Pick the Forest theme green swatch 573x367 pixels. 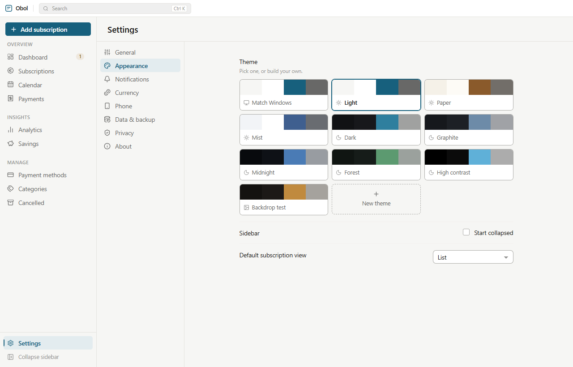click(387, 157)
